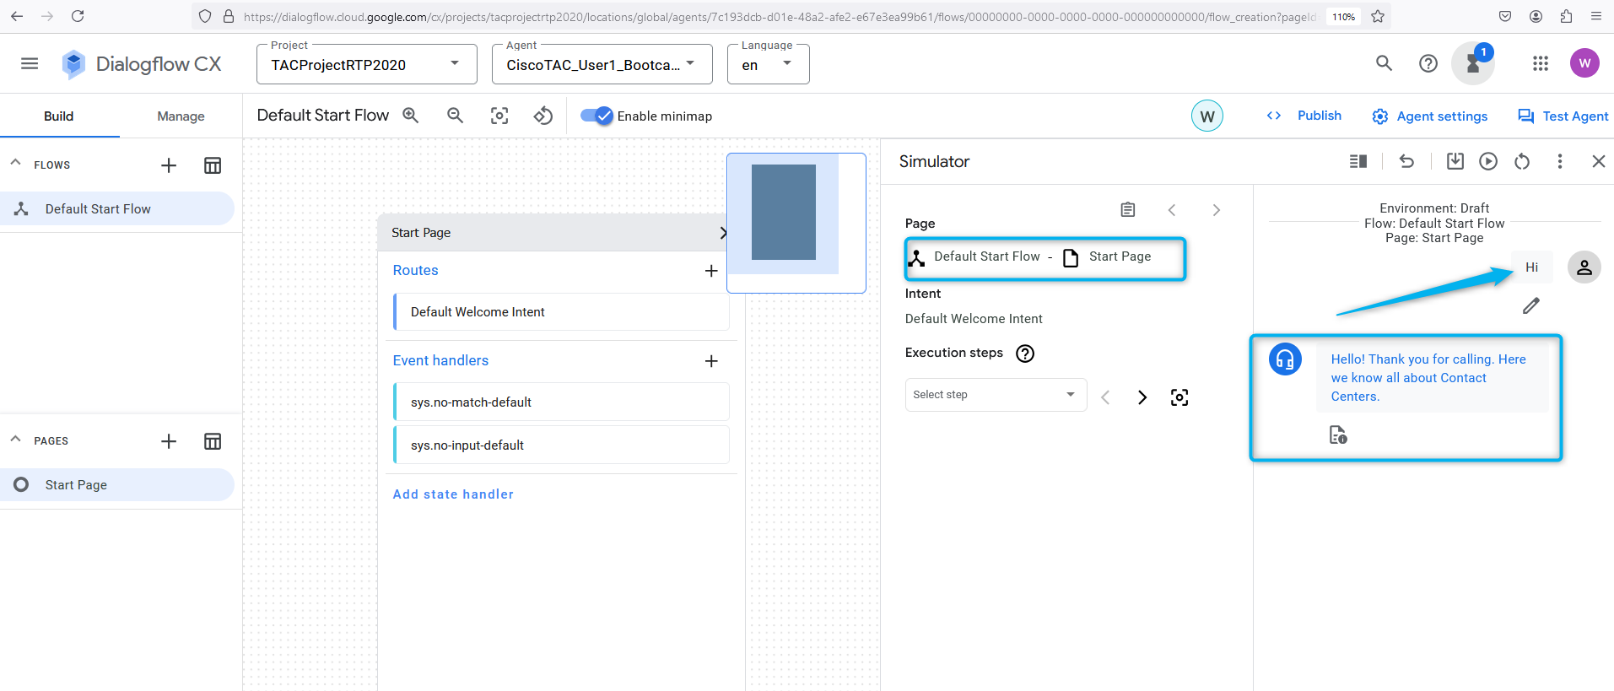The width and height of the screenshot is (1614, 691).
Task: Bookmark this page with star
Action: 1378,16
